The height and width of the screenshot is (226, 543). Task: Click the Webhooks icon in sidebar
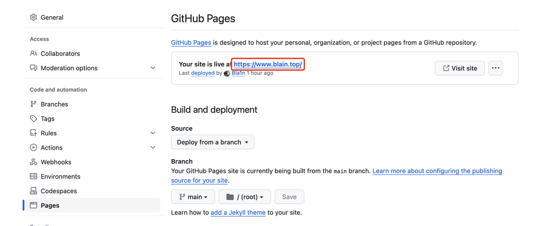(x=33, y=162)
